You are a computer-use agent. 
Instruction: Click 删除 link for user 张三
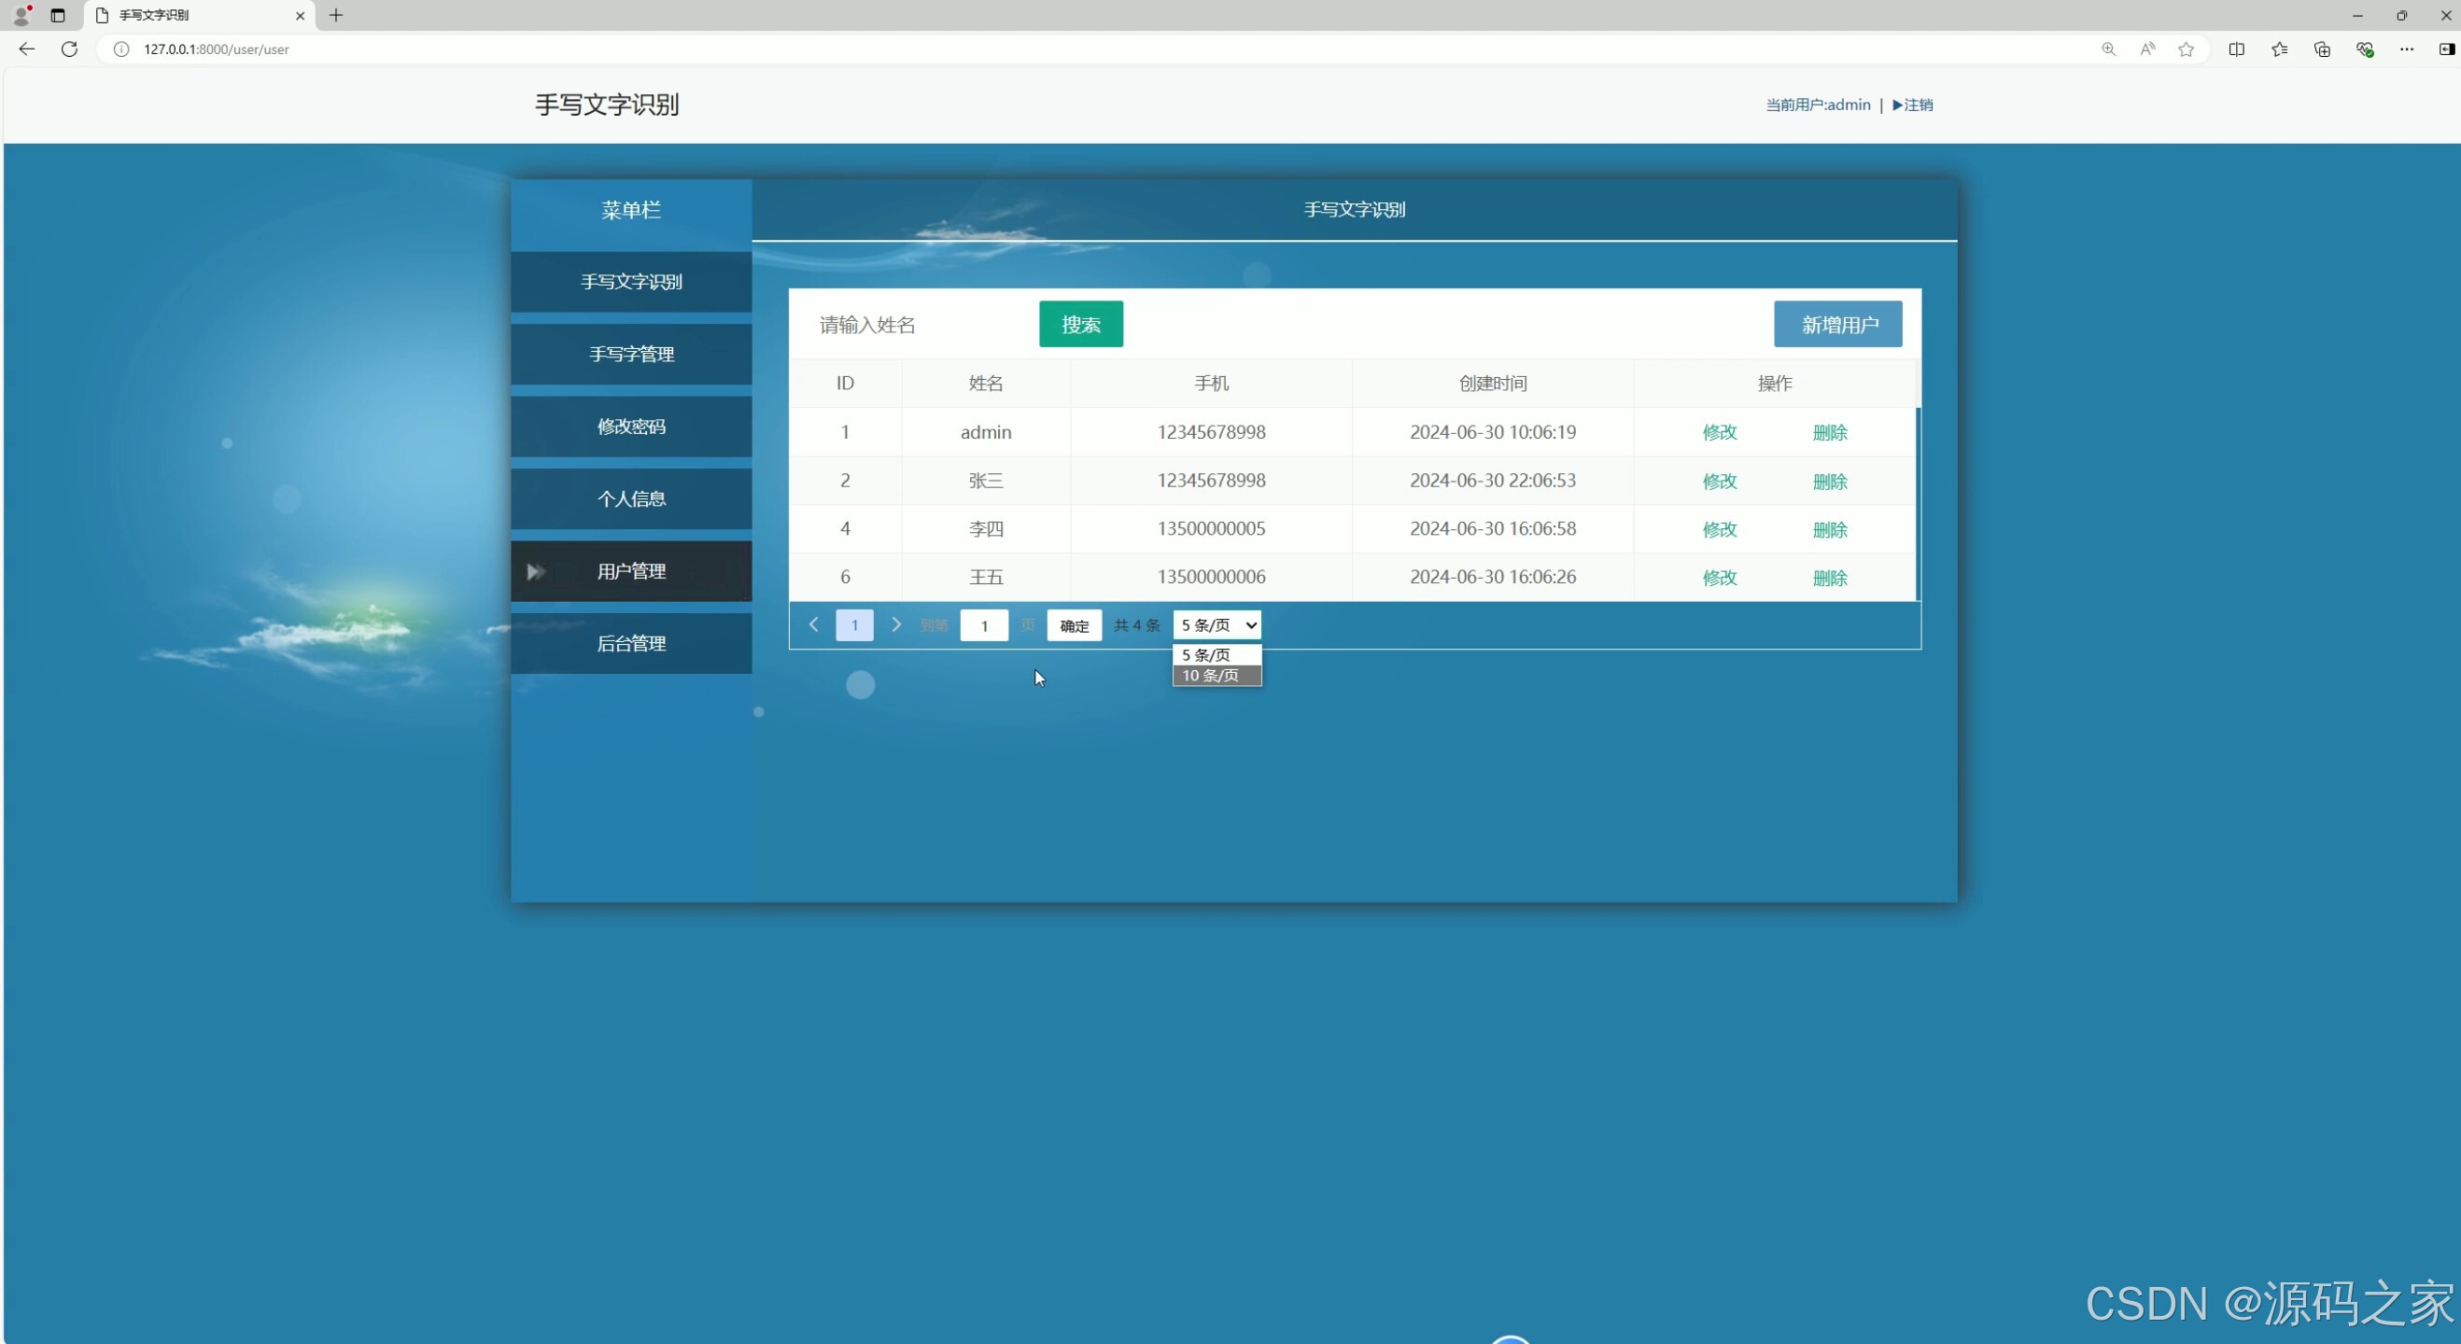tap(1830, 482)
